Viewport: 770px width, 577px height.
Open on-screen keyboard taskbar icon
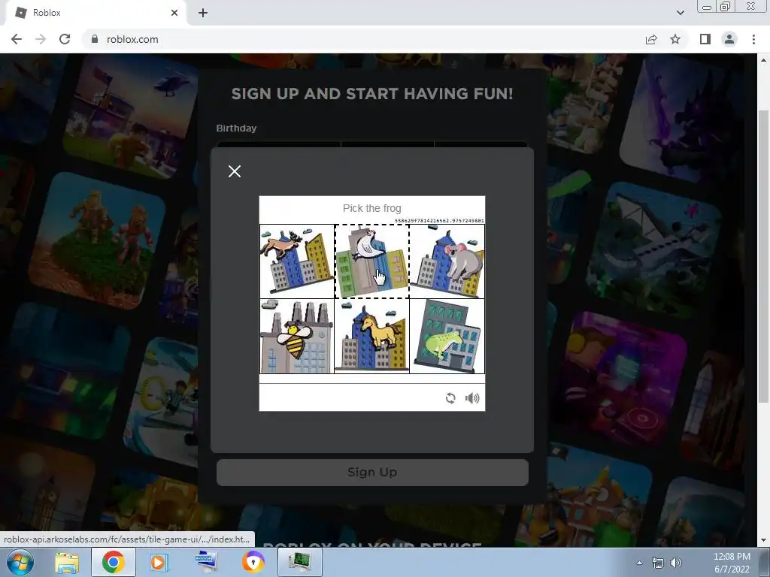[x=205, y=562]
